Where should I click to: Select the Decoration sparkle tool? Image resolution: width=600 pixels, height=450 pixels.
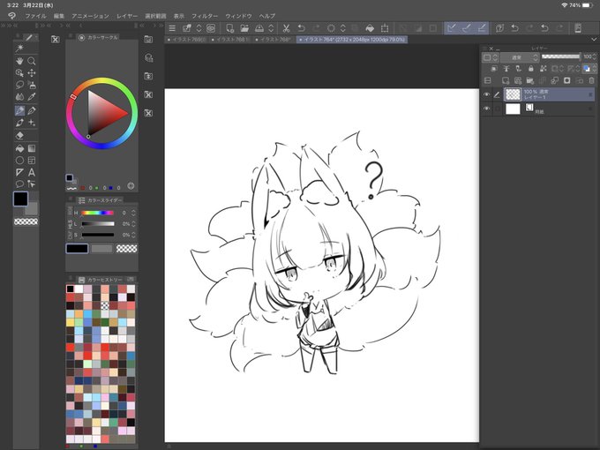(32, 123)
